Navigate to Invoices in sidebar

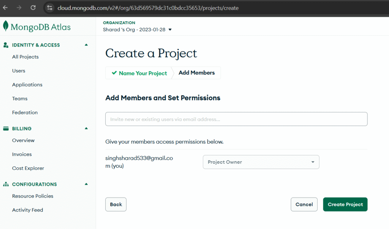pos(22,154)
